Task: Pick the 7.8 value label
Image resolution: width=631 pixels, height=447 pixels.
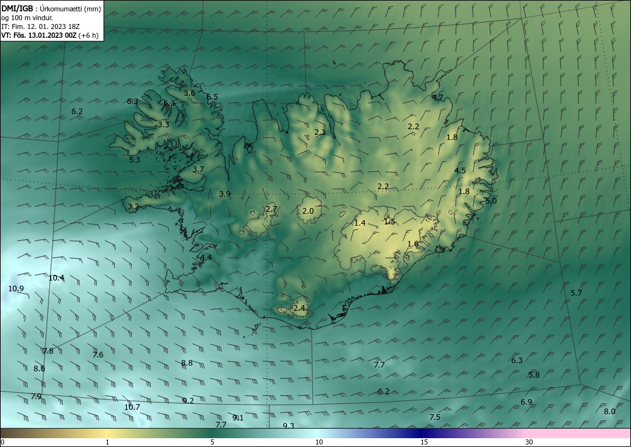Action: click(x=48, y=351)
